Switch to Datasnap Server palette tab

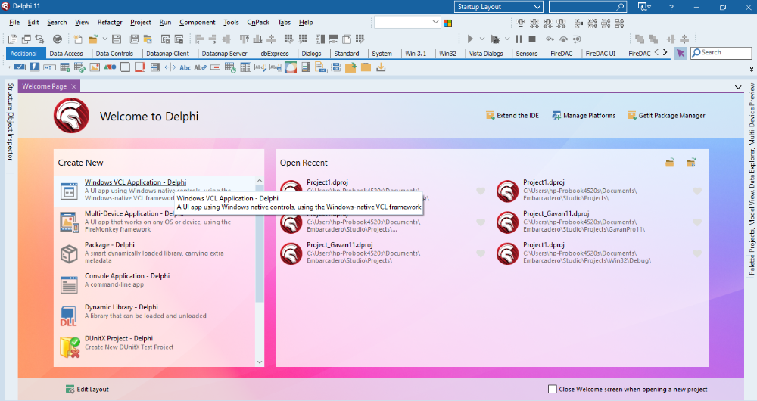click(225, 54)
